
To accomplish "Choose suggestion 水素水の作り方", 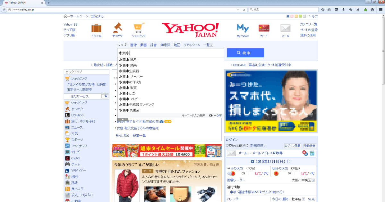I will (130, 82).
